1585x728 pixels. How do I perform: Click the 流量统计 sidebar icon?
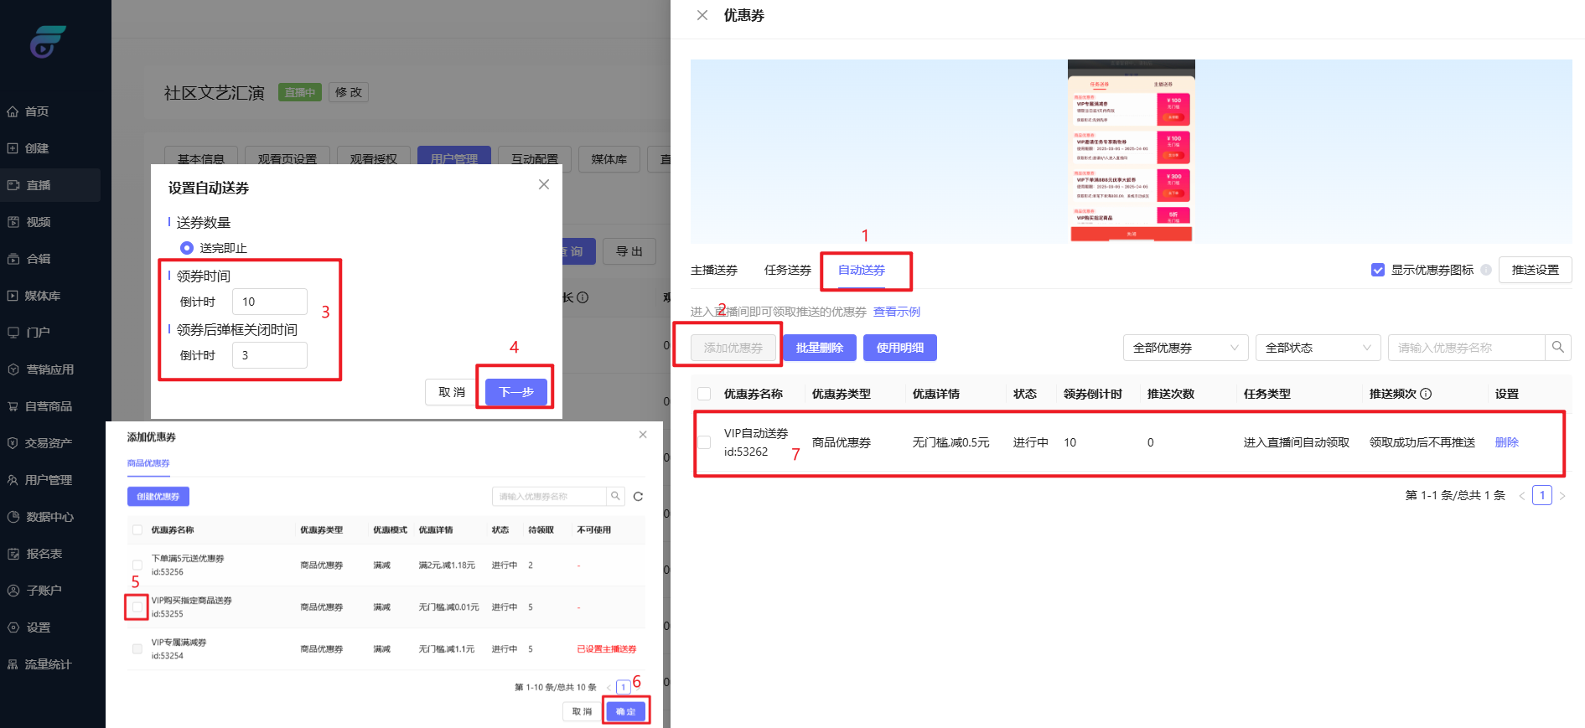coord(13,664)
